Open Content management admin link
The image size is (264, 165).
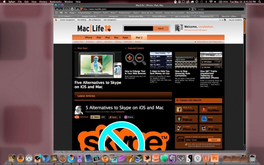point(67,20)
